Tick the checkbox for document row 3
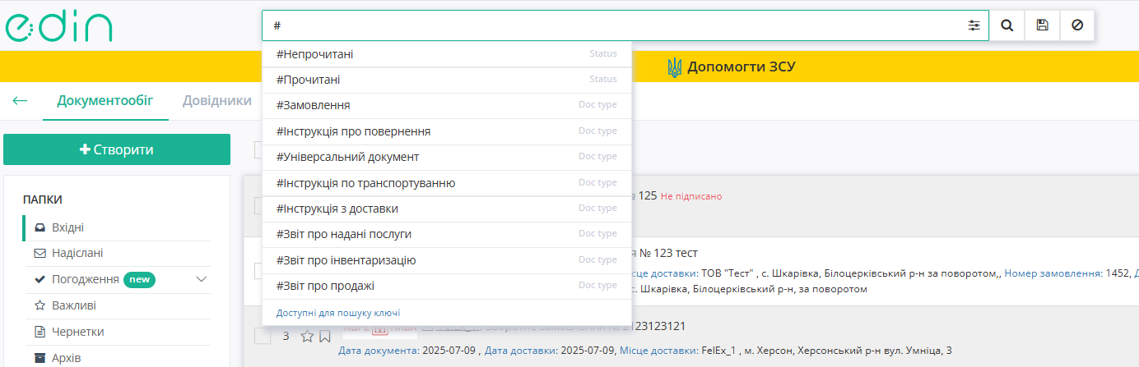1139x367 pixels. click(263, 336)
